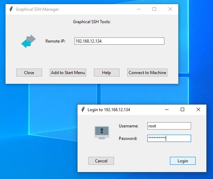Click Connect to Machine button

pyautogui.click(x=147, y=73)
